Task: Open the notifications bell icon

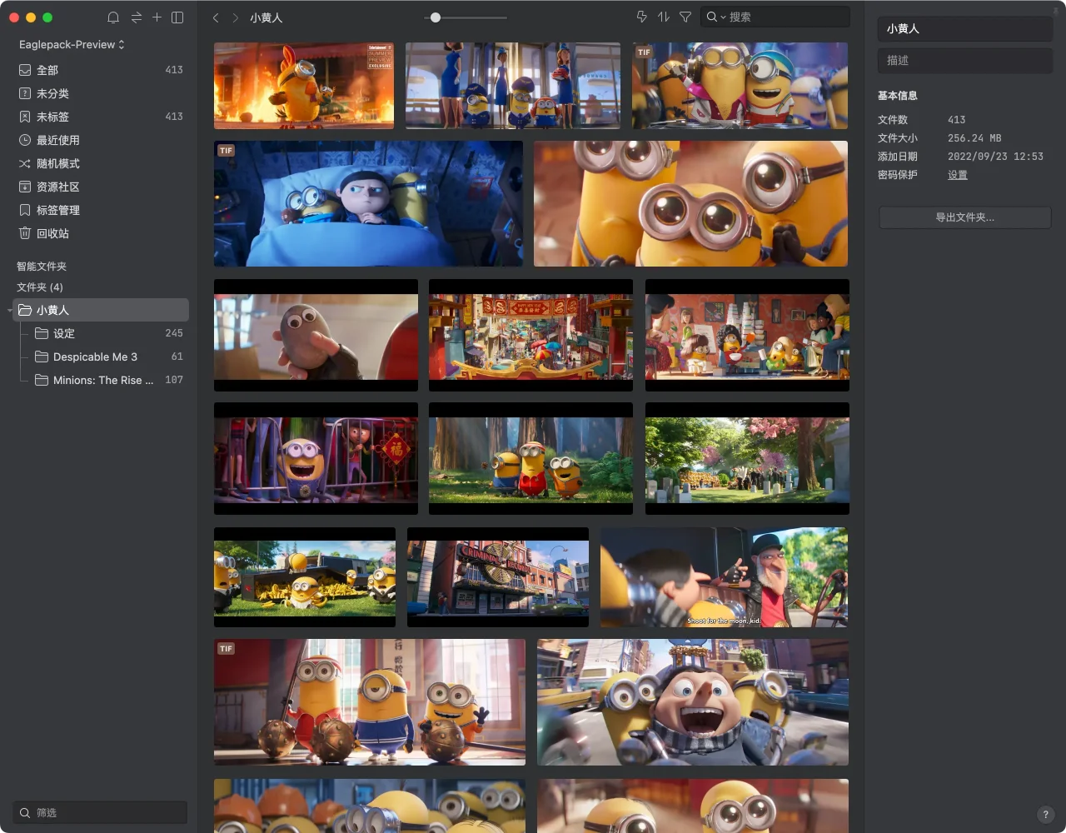Action: point(113,17)
